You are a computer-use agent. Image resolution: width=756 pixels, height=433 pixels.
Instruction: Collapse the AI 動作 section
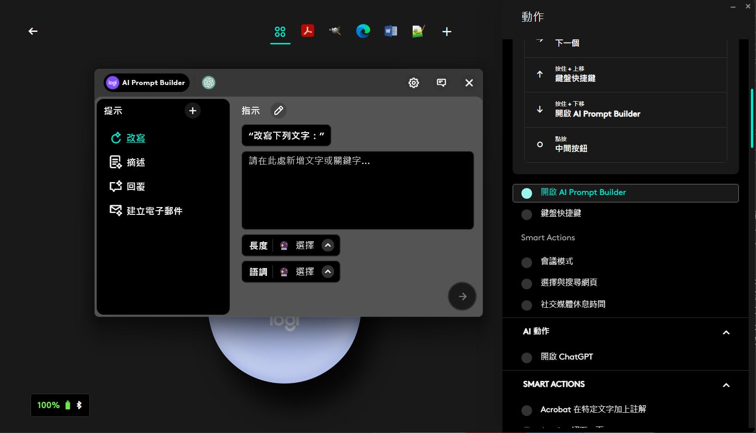726,332
